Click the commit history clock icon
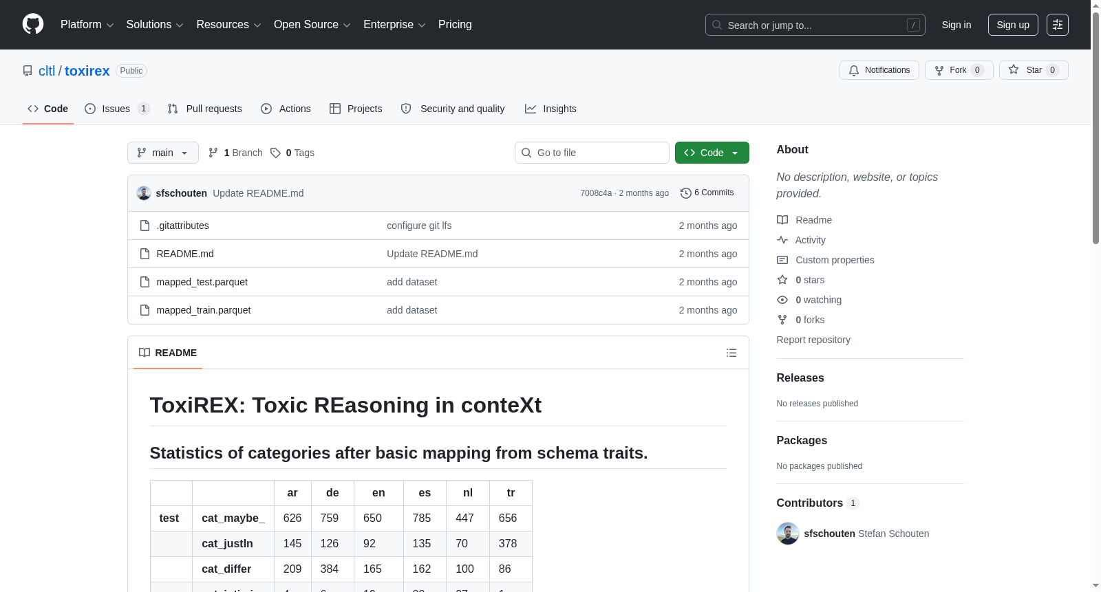 (685, 193)
